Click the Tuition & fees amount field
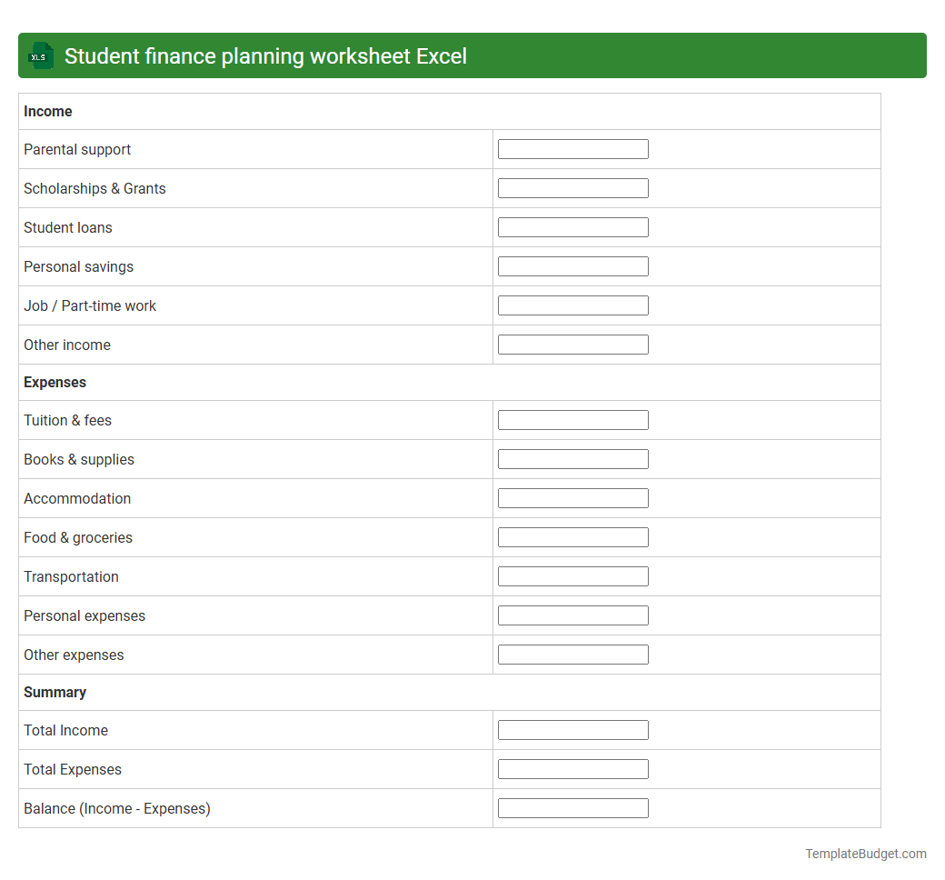The width and height of the screenshot is (945, 880). tap(572, 419)
